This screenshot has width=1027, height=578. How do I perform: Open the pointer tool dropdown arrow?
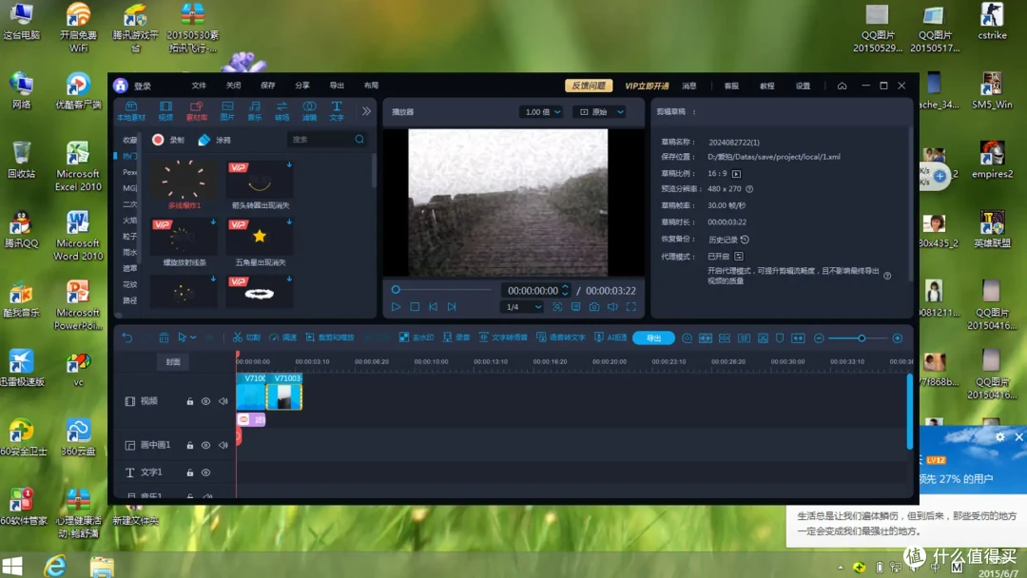(x=193, y=337)
